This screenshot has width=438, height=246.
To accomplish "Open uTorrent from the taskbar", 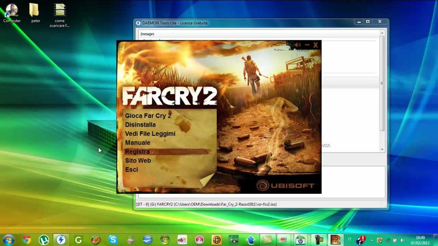I will click(44, 240).
